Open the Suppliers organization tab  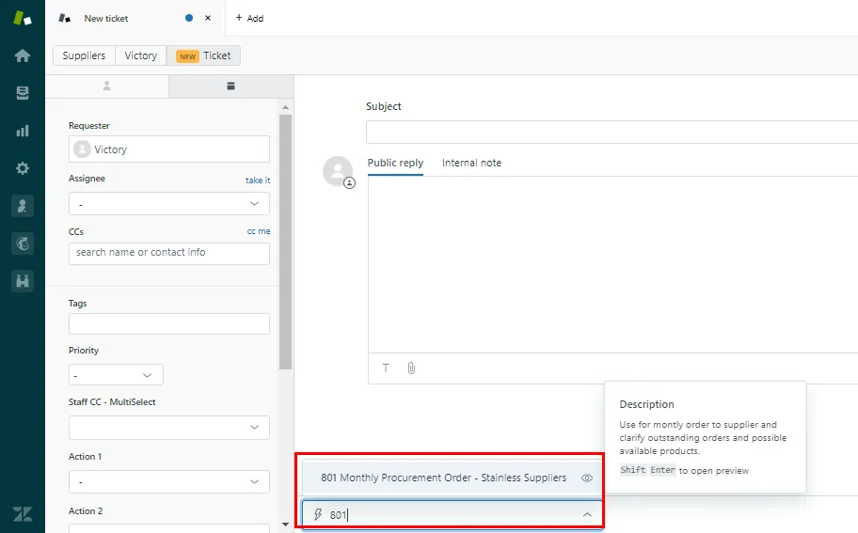click(84, 55)
